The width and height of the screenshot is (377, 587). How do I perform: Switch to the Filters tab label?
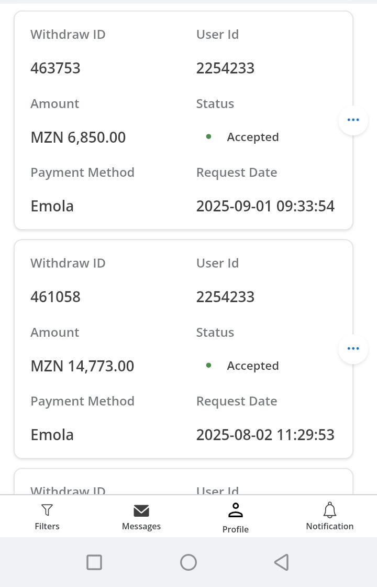(x=47, y=526)
